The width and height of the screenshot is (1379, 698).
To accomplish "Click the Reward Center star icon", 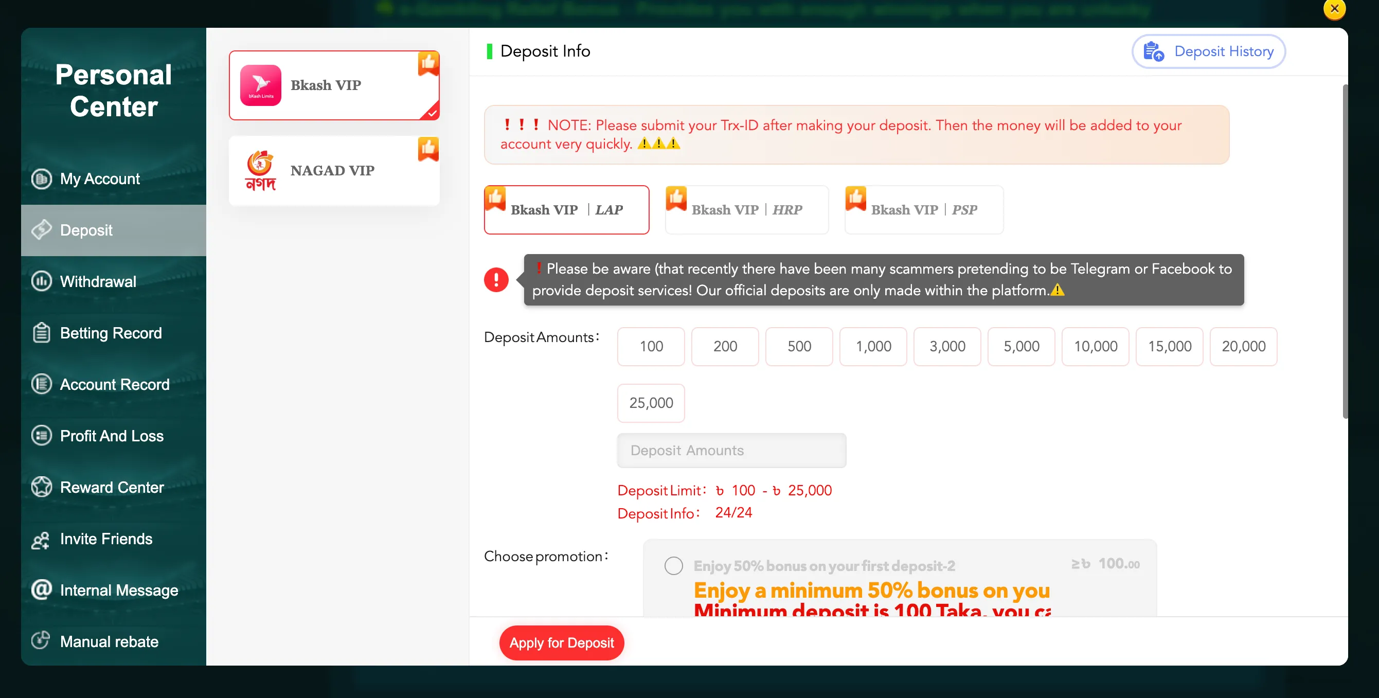I will tap(41, 487).
